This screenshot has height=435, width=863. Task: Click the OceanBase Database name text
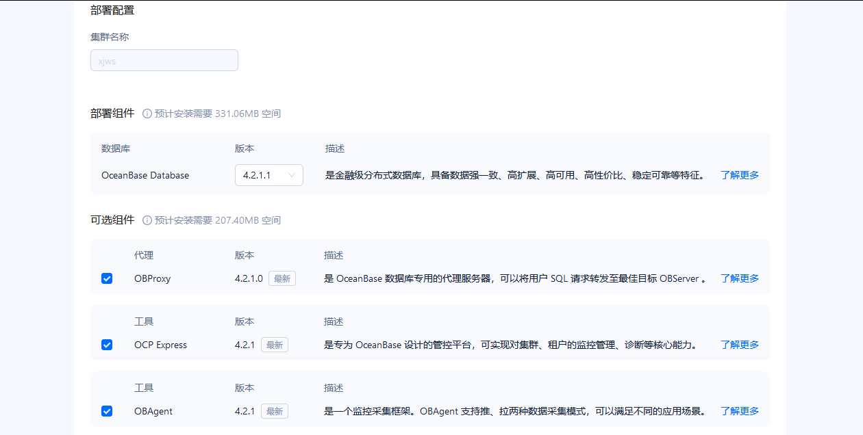click(145, 175)
